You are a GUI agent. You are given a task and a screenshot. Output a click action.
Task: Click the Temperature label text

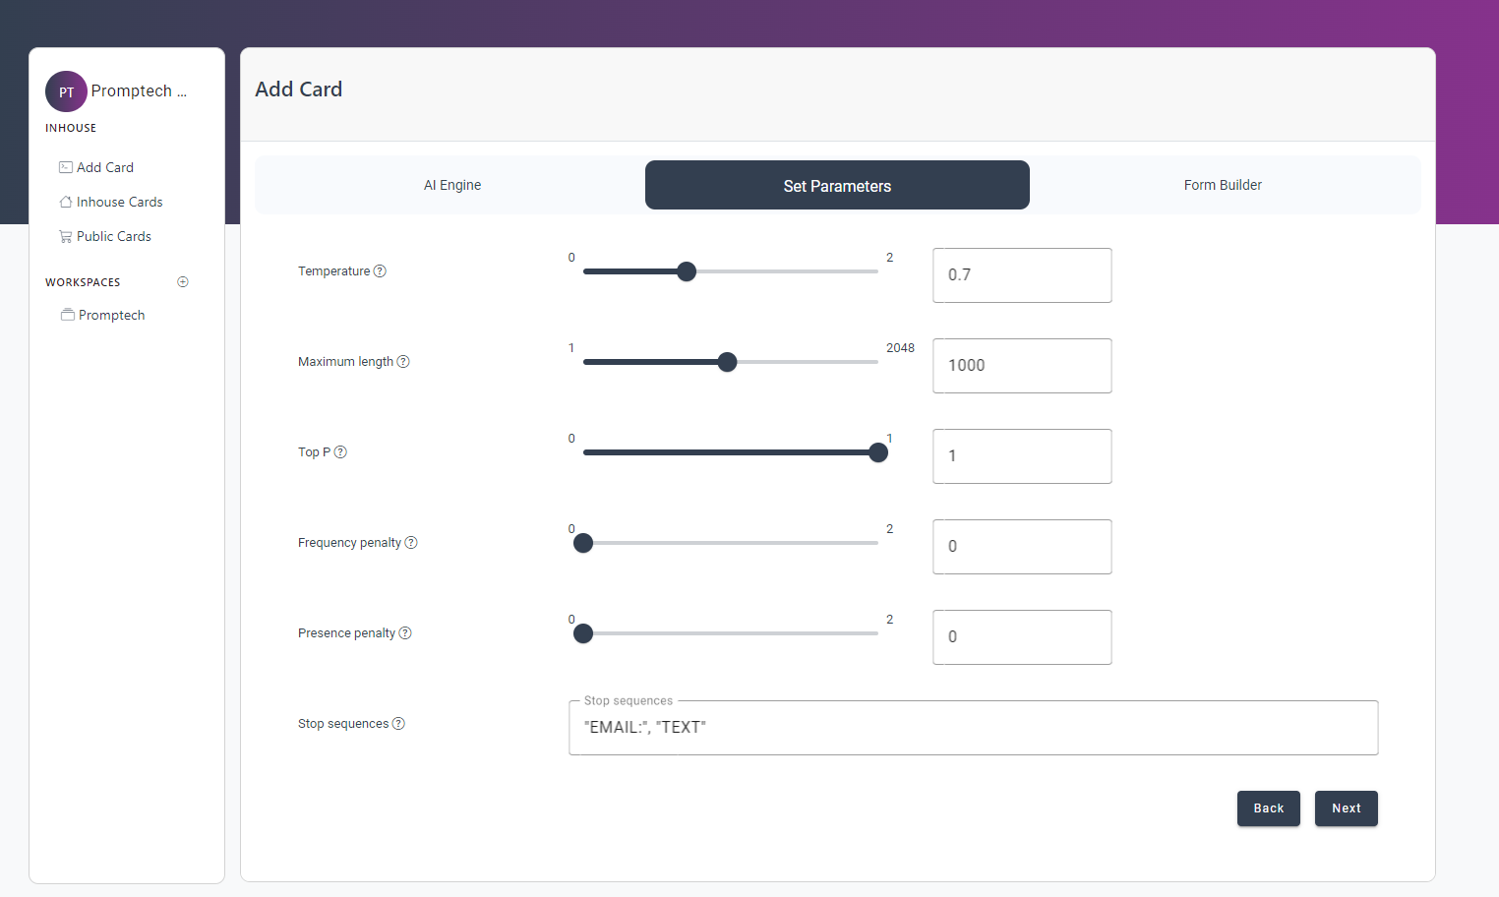coord(334,271)
